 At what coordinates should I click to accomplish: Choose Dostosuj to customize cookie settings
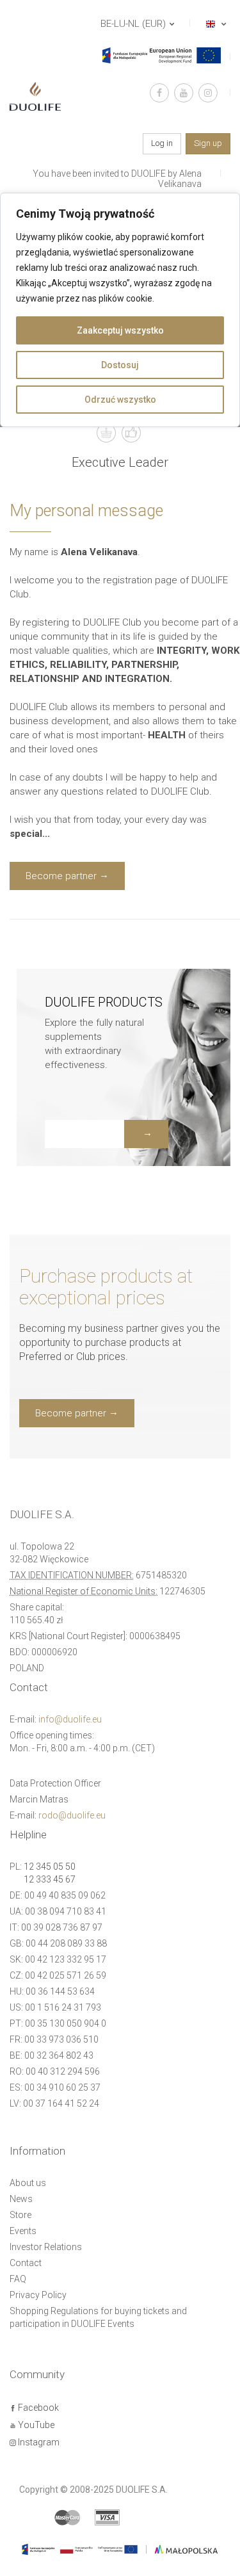120,365
